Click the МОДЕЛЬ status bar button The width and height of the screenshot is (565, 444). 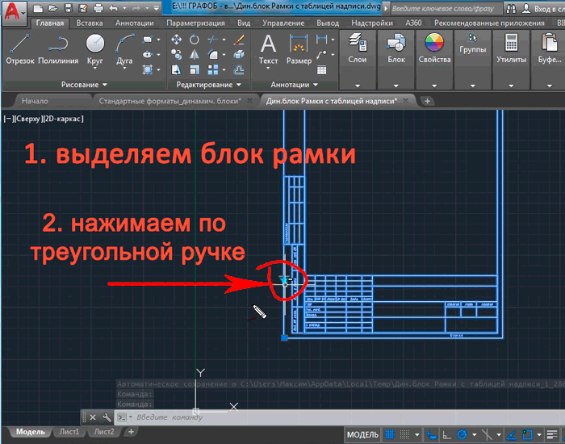362,435
